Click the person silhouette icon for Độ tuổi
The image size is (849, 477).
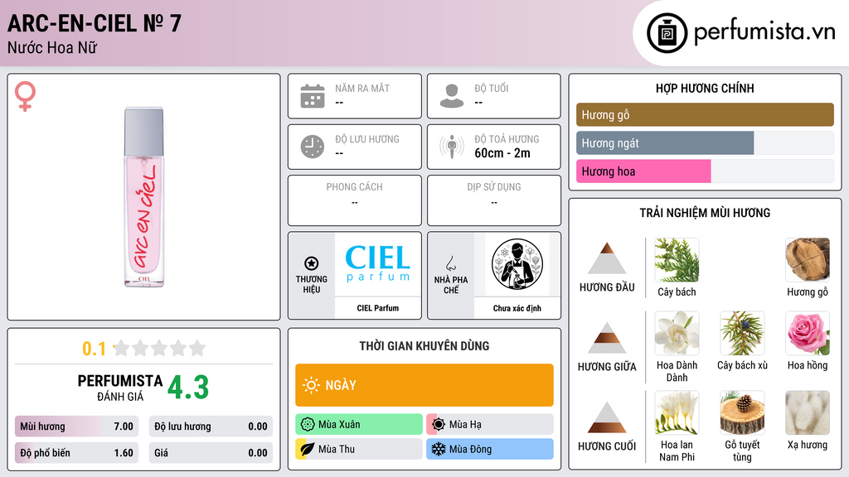pos(452,96)
